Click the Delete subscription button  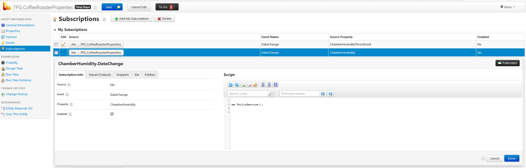coord(164,19)
